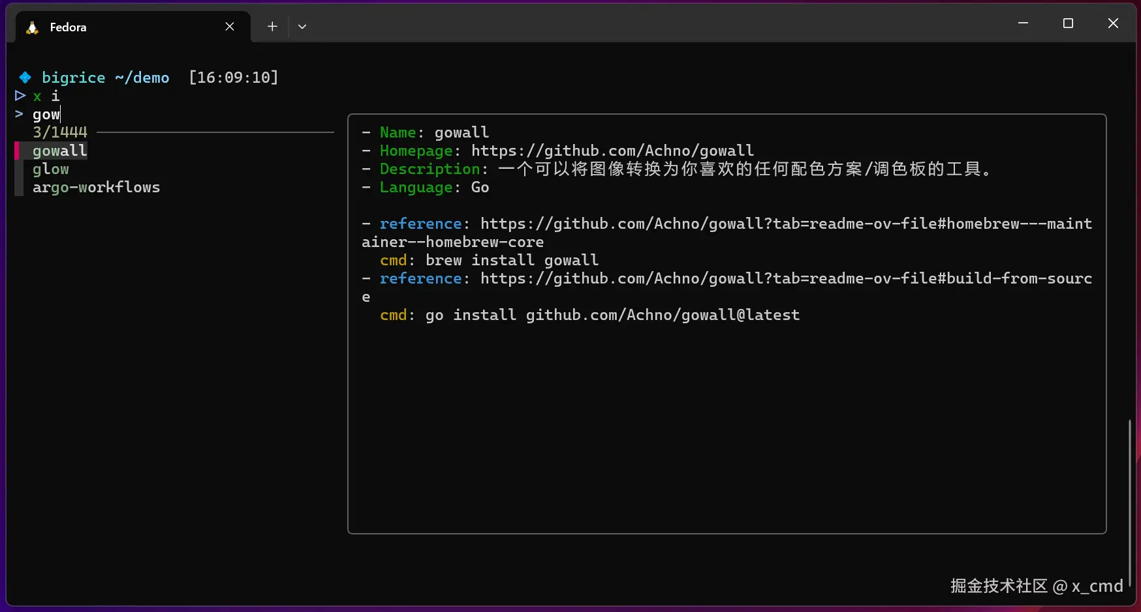Select the gowall result
This screenshot has width=1141, height=612.
click(x=60, y=151)
